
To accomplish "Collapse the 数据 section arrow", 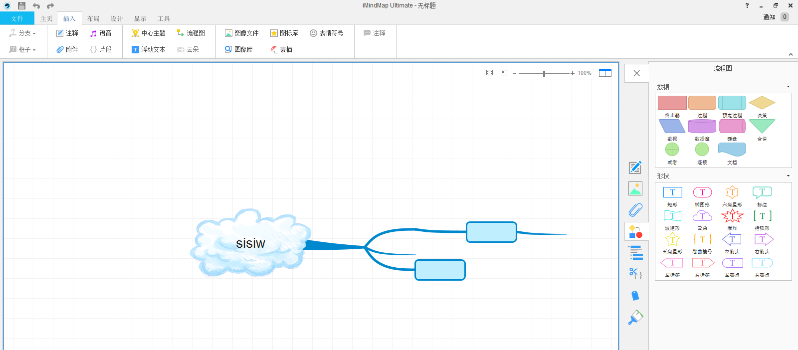I will click(788, 87).
